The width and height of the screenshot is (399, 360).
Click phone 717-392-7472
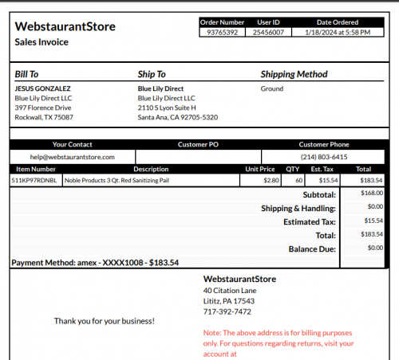227,311
